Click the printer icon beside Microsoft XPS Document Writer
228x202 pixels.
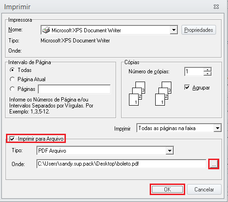coord(46,30)
